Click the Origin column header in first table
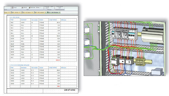The width and height of the screenshot is (169, 96). pyautogui.click(x=12, y=20)
